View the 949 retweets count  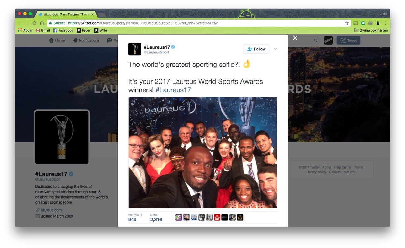132,220
